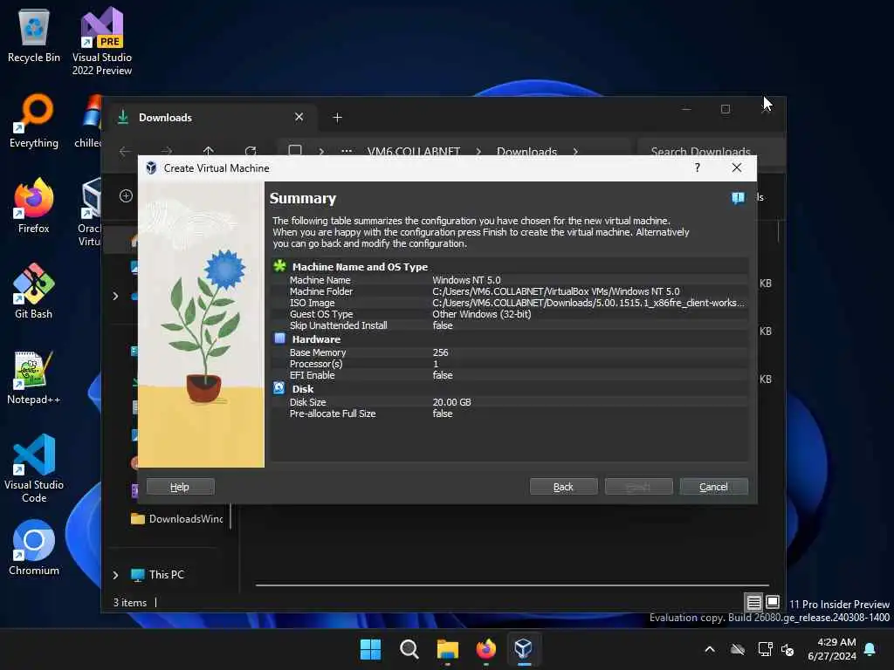Image resolution: width=894 pixels, height=670 pixels.
Task: Launch Visual Studio Code from the desktop
Action: tap(34, 468)
